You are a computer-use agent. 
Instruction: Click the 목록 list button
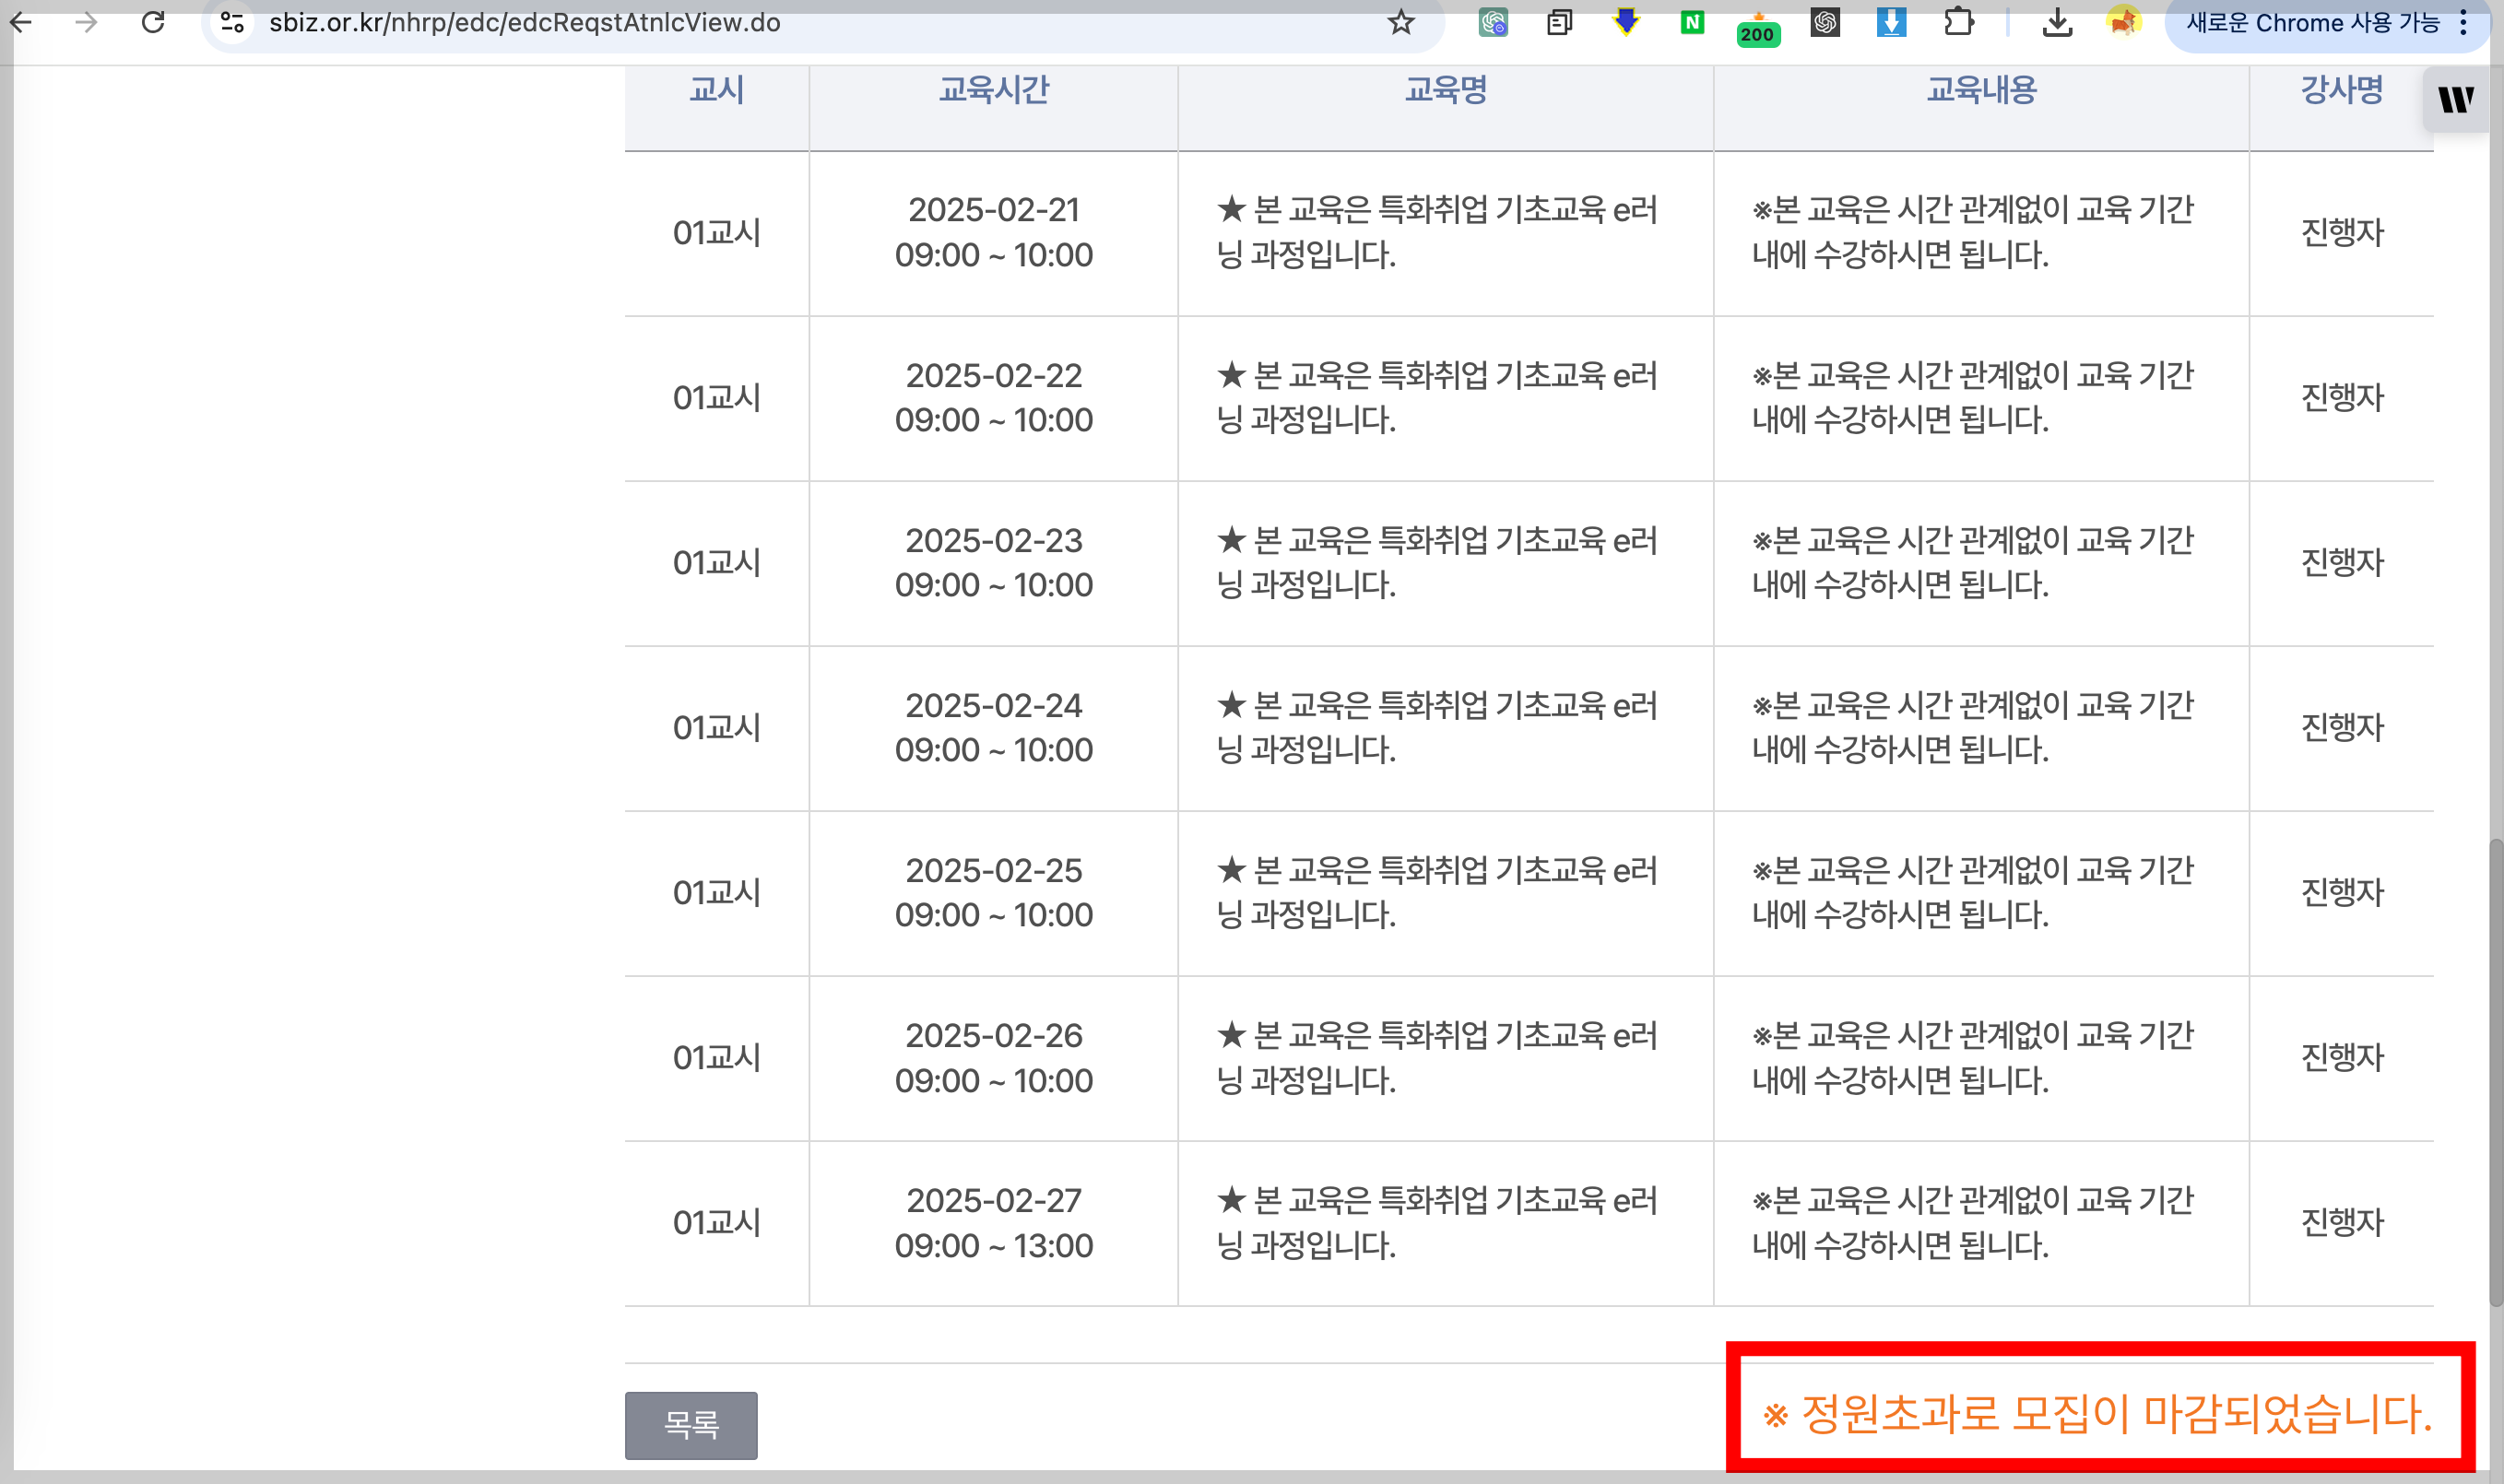pyautogui.click(x=691, y=1424)
